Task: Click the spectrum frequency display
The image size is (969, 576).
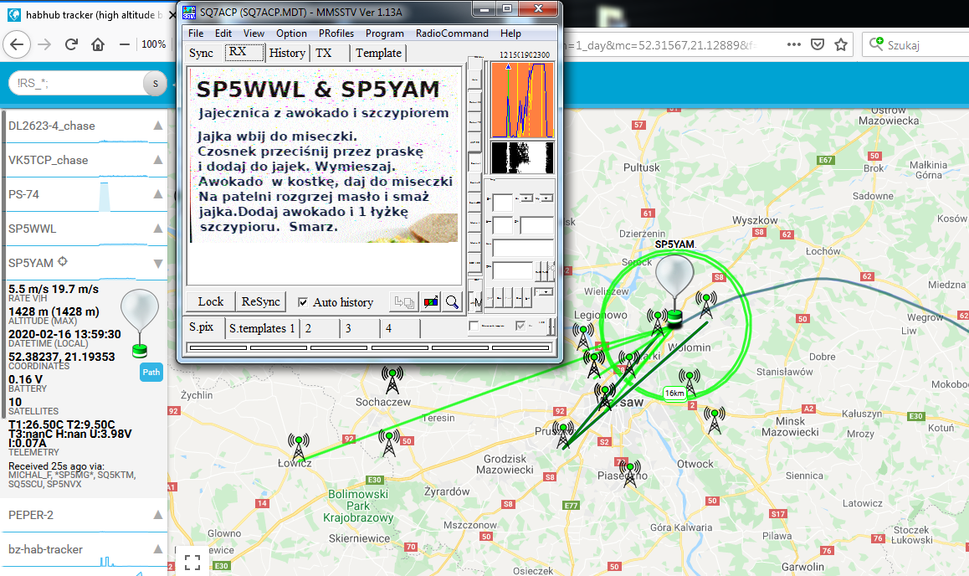Action: click(522, 100)
